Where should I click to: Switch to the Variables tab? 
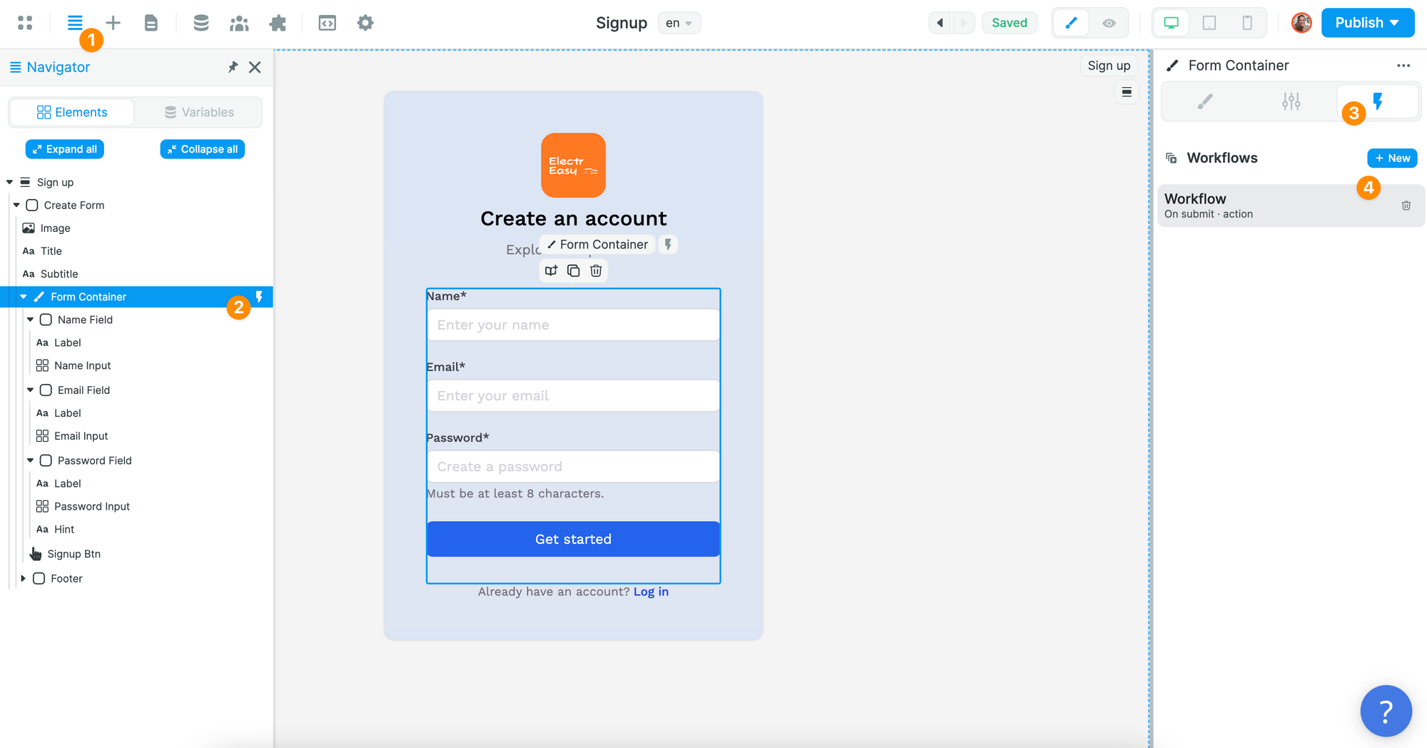pos(199,112)
